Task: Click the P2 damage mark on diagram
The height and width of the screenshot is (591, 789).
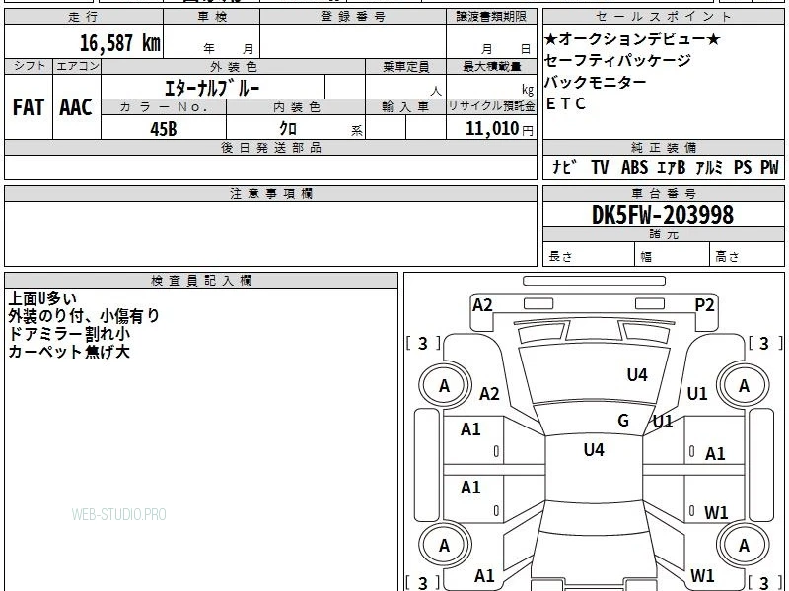Action: 704,305
